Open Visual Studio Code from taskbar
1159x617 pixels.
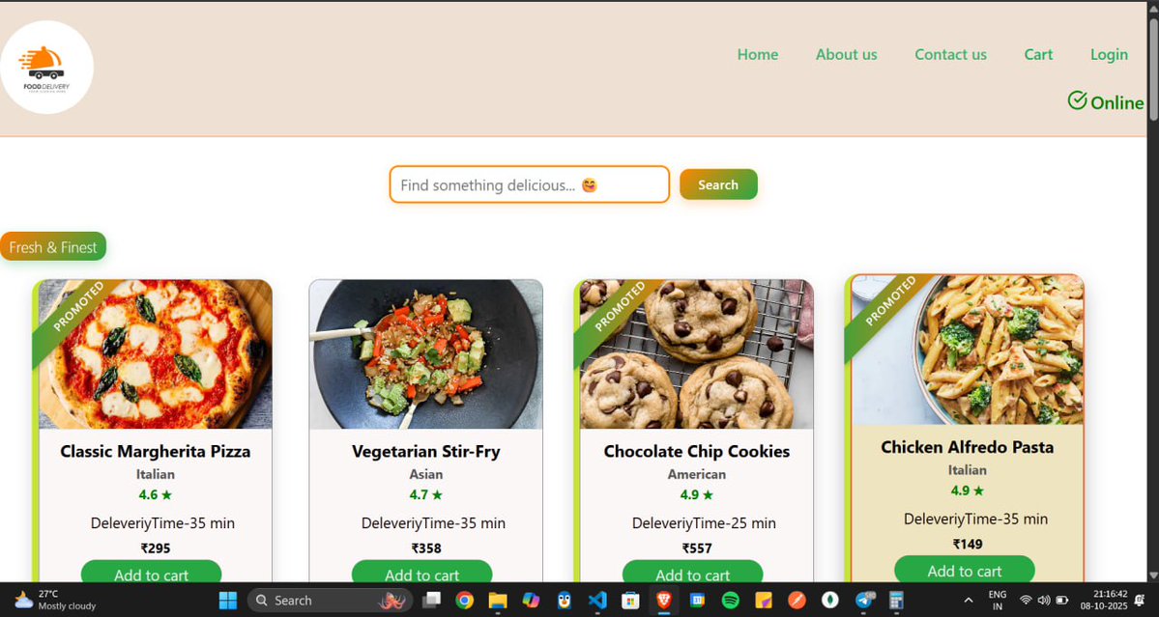[597, 600]
